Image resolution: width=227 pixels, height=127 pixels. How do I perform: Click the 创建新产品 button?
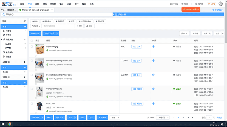point(35,34)
